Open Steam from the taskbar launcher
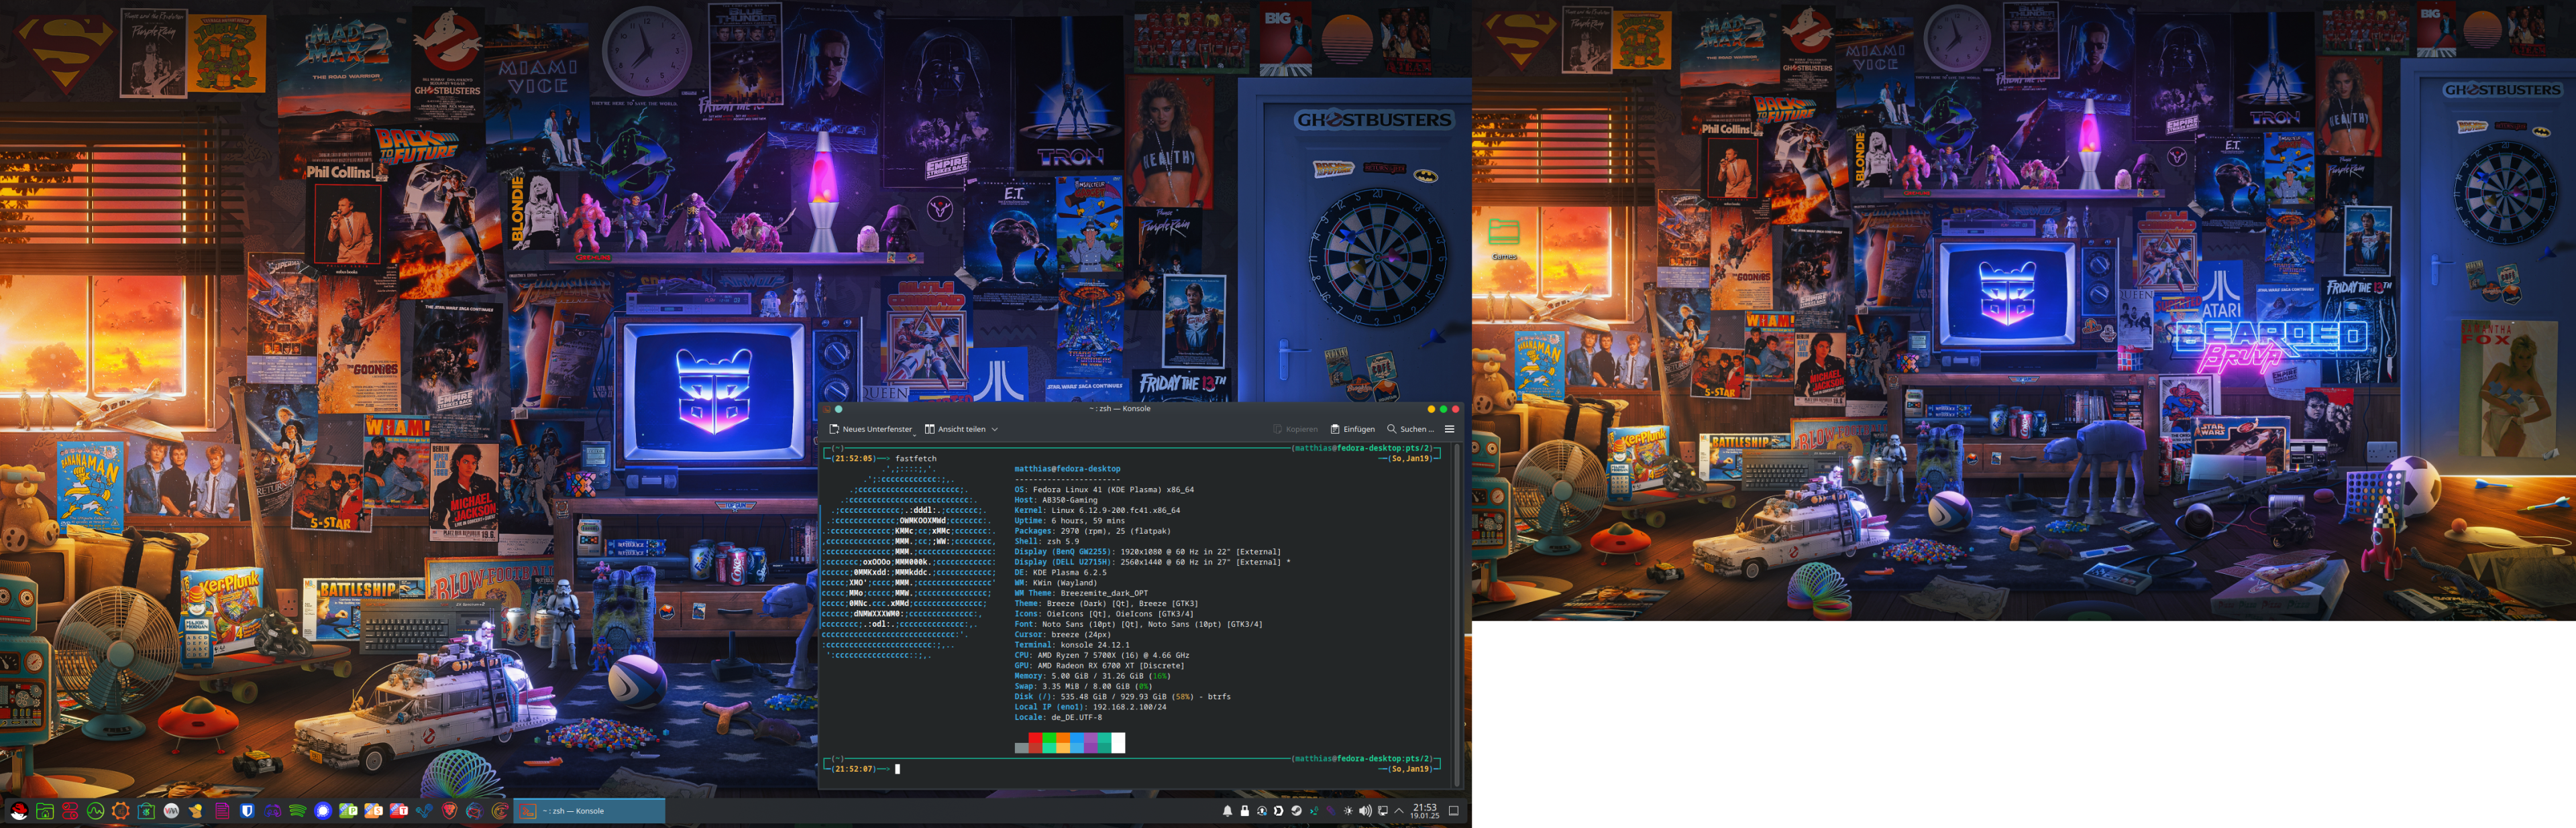2576x828 pixels. pos(424,811)
